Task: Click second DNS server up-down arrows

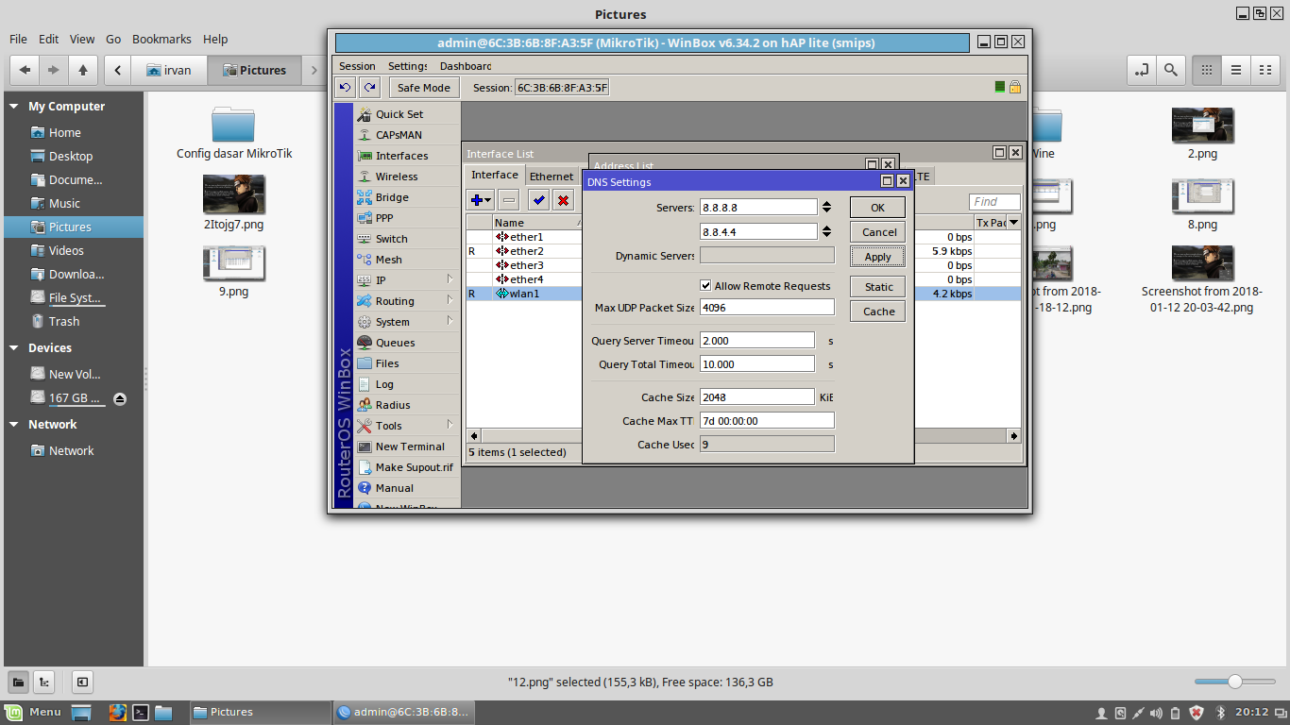Action: click(x=826, y=231)
